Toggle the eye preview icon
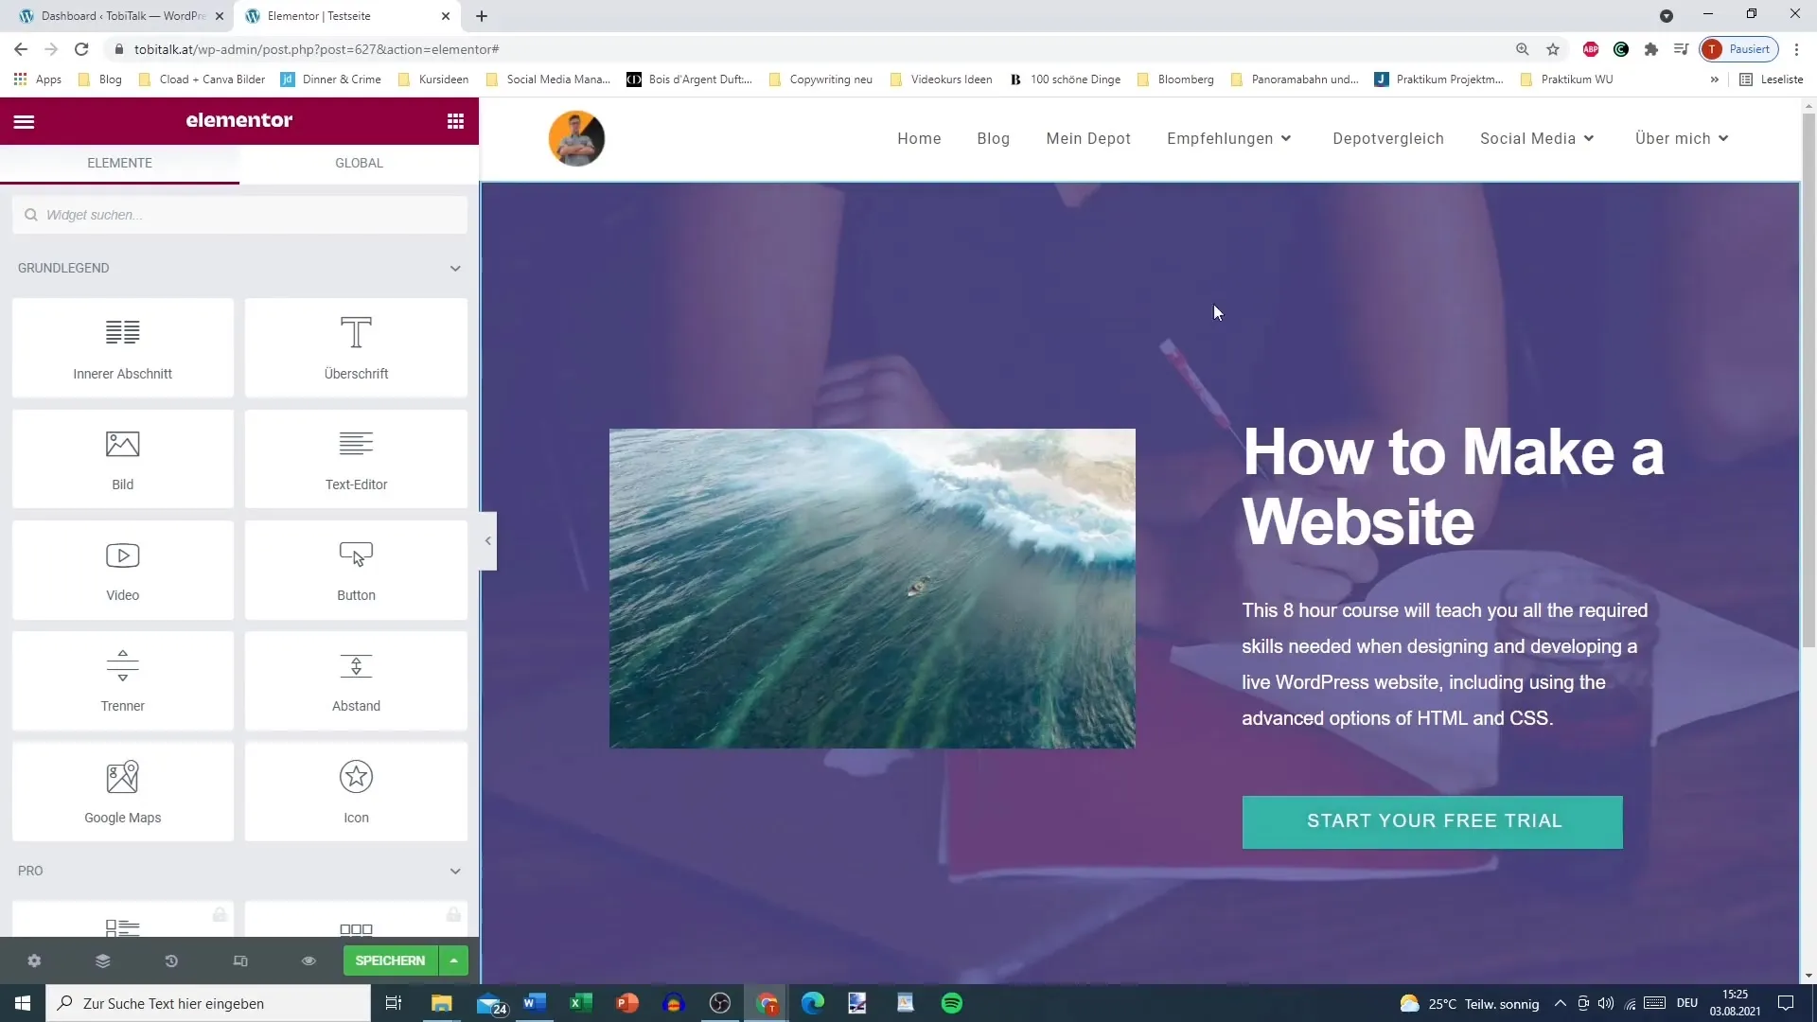 point(309,960)
